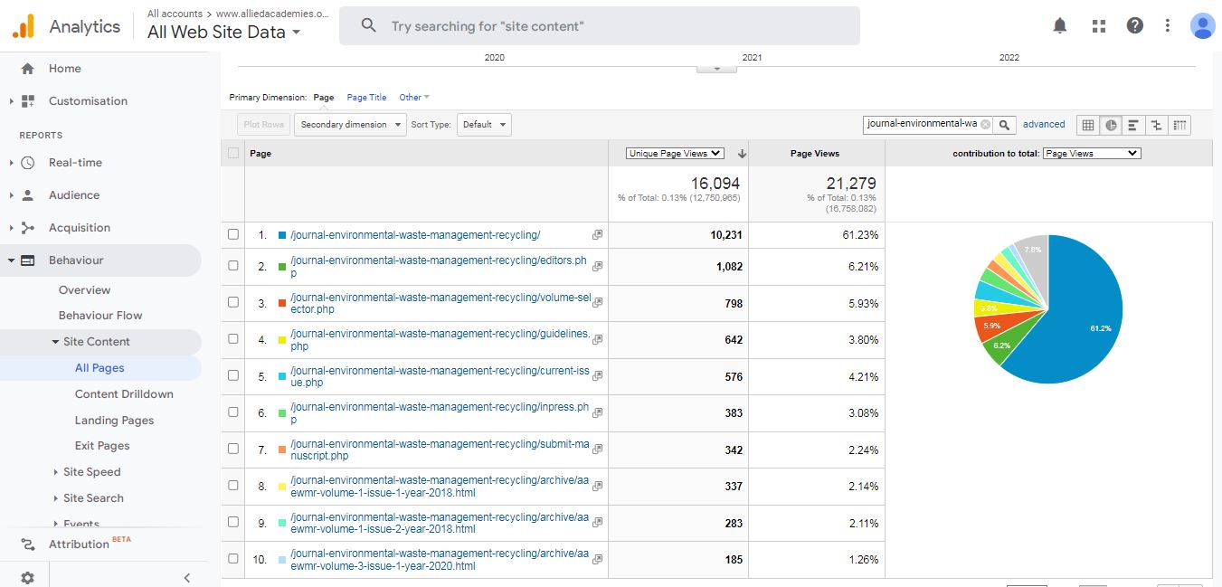Click the advanced filter link
The height and width of the screenshot is (587, 1222).
[1044, 125]
